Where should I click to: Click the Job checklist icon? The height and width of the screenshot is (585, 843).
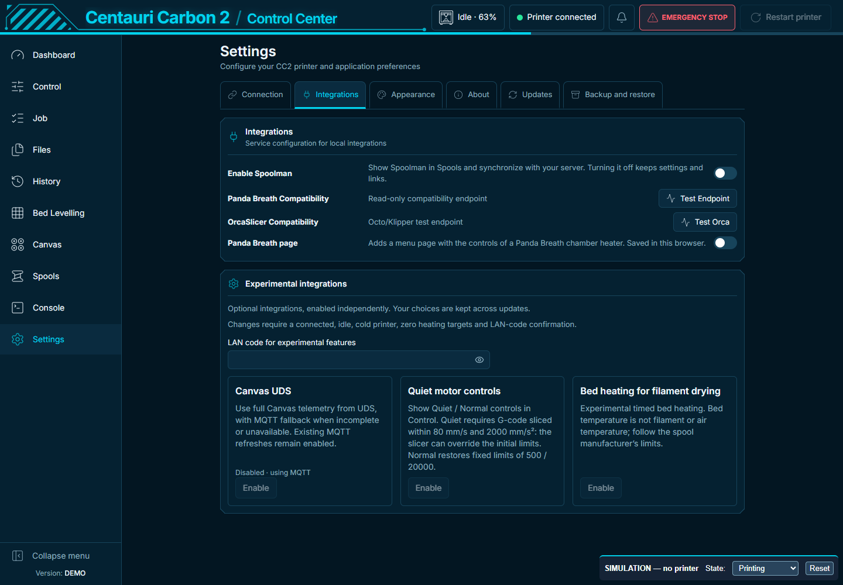(x=18, y=118)
